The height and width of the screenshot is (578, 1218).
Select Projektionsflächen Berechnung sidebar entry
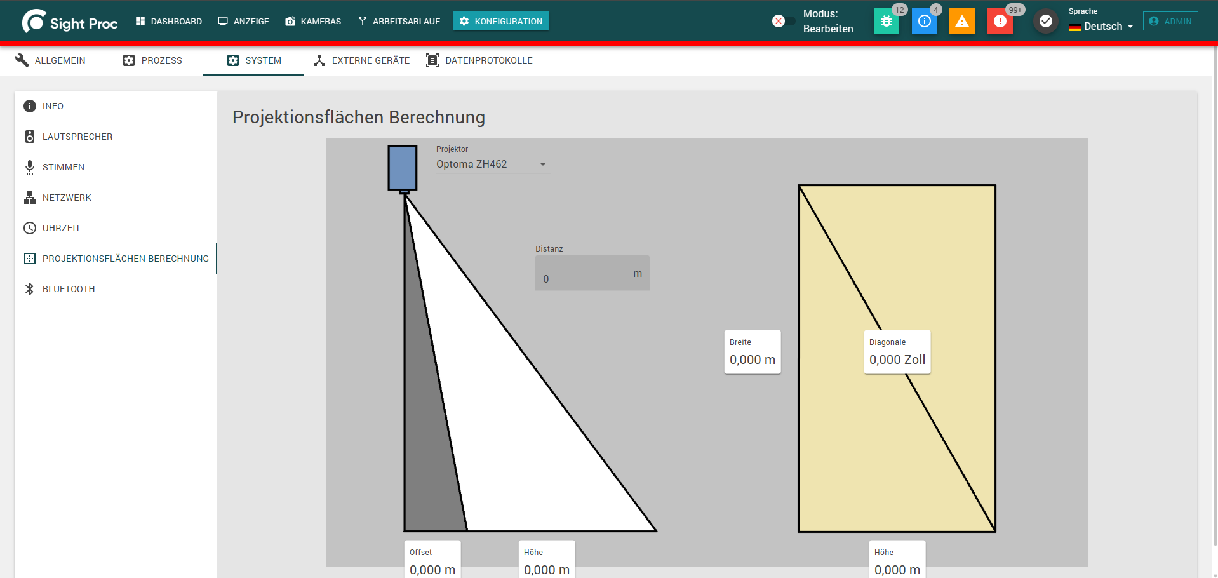[x=116, y=259]
